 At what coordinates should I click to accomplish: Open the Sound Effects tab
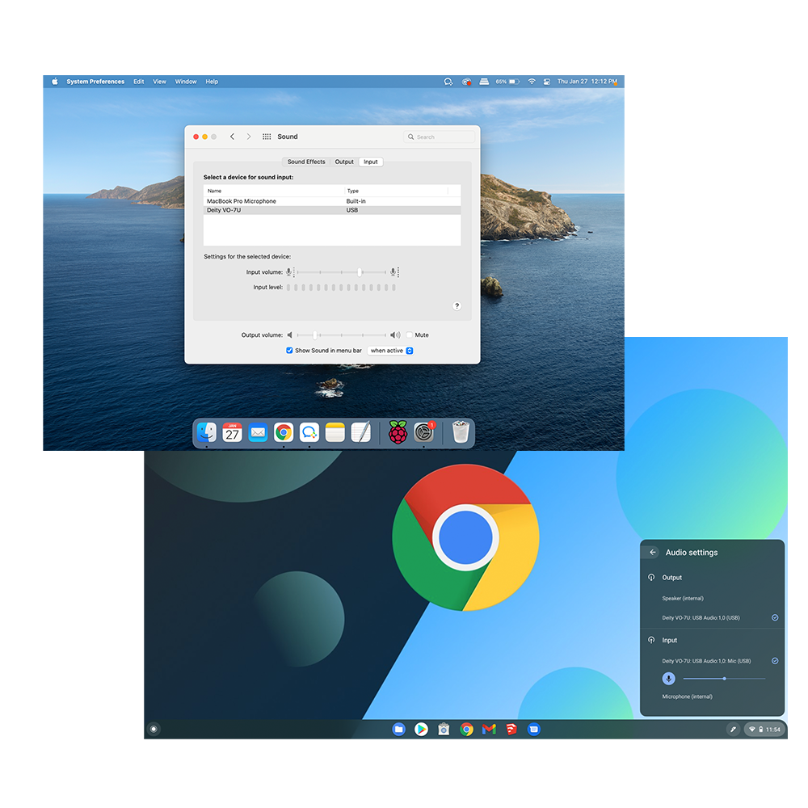[306, 162]
